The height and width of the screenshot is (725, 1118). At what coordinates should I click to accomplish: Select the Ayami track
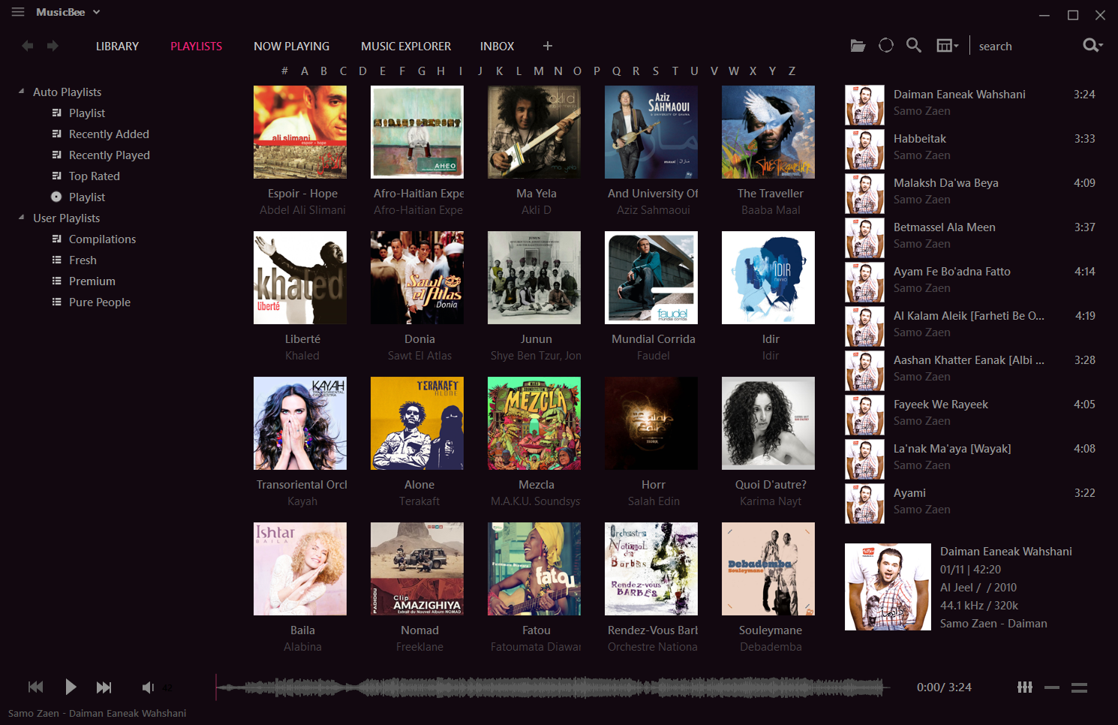click(x=972, y=504)
